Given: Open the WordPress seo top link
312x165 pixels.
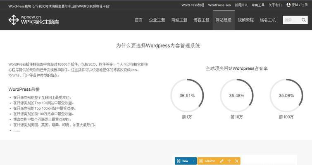Looking at the screenshot, I should pos(219,5).
